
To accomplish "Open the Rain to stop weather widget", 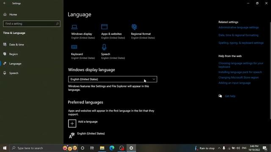I will click(205, 148).
